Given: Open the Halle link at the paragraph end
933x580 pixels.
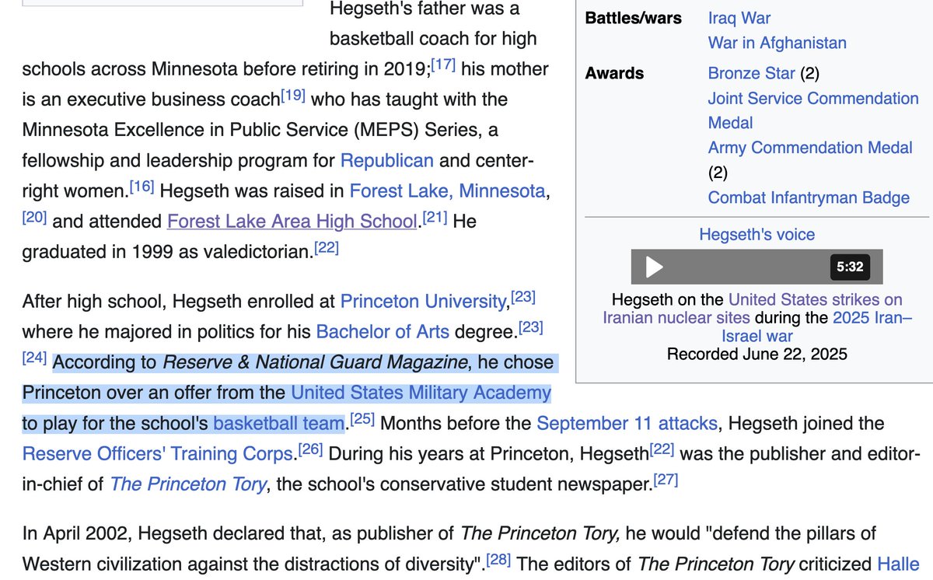Looking at the screenshot, I should [898, 564].
